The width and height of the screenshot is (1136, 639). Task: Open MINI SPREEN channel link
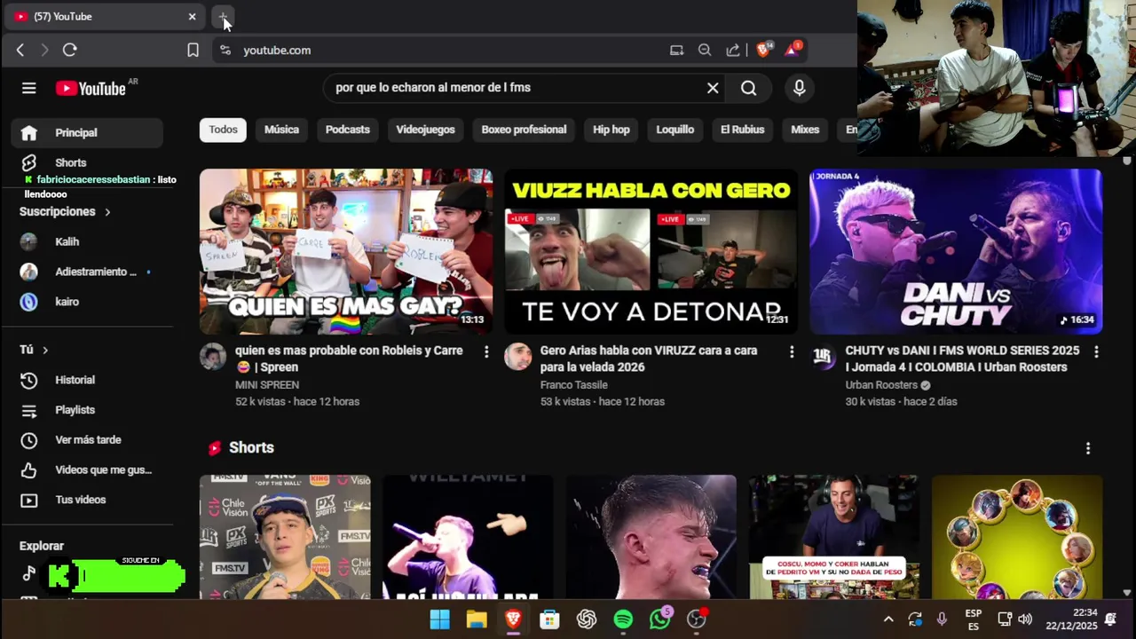266,385
